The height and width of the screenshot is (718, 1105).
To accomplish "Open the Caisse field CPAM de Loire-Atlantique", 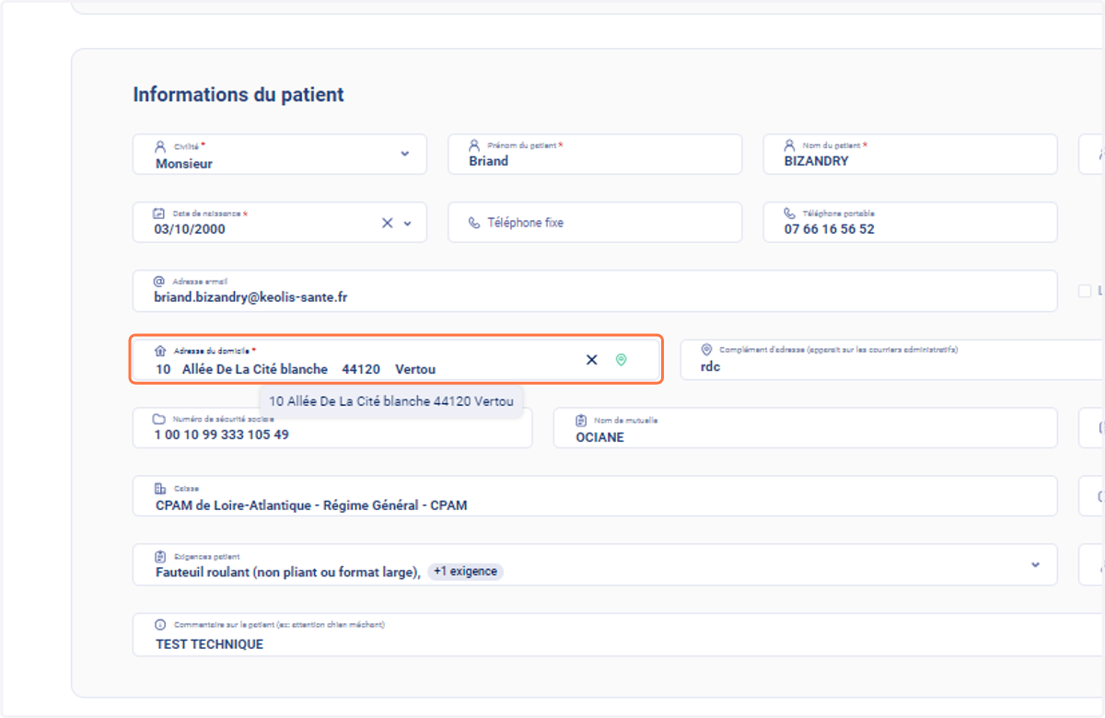I will (x=595, y=495).
